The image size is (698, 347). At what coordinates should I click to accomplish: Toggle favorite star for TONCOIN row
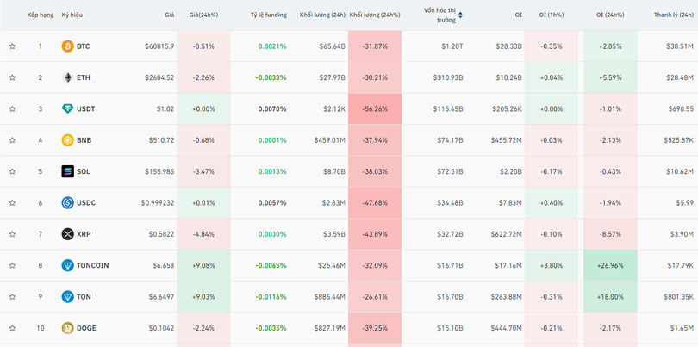pyautogui.click(x=12, y=265)
